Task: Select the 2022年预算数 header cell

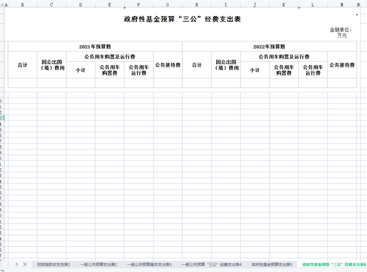Action: [269, 46]
